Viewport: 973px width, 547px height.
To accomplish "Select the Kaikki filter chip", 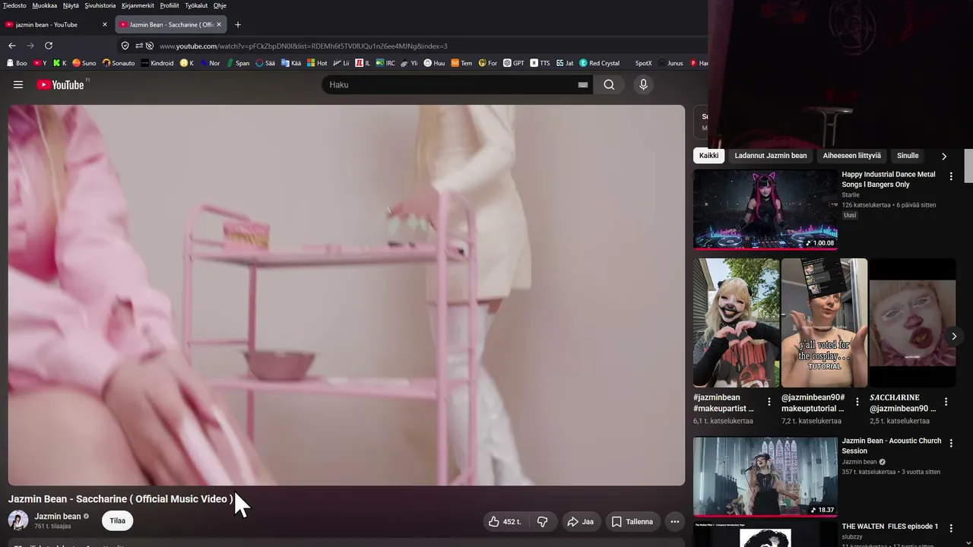I will [708, 156].
